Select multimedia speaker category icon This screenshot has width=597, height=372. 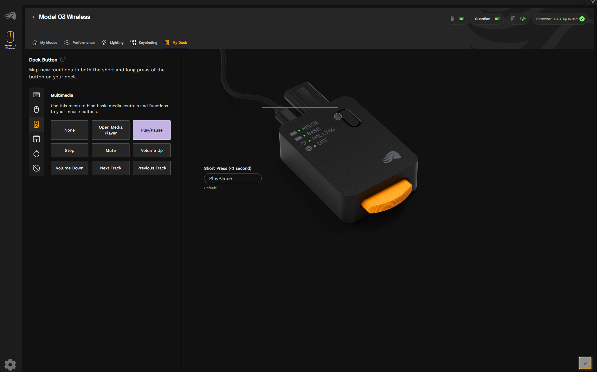pyautogui.click(x=36, y=124)
